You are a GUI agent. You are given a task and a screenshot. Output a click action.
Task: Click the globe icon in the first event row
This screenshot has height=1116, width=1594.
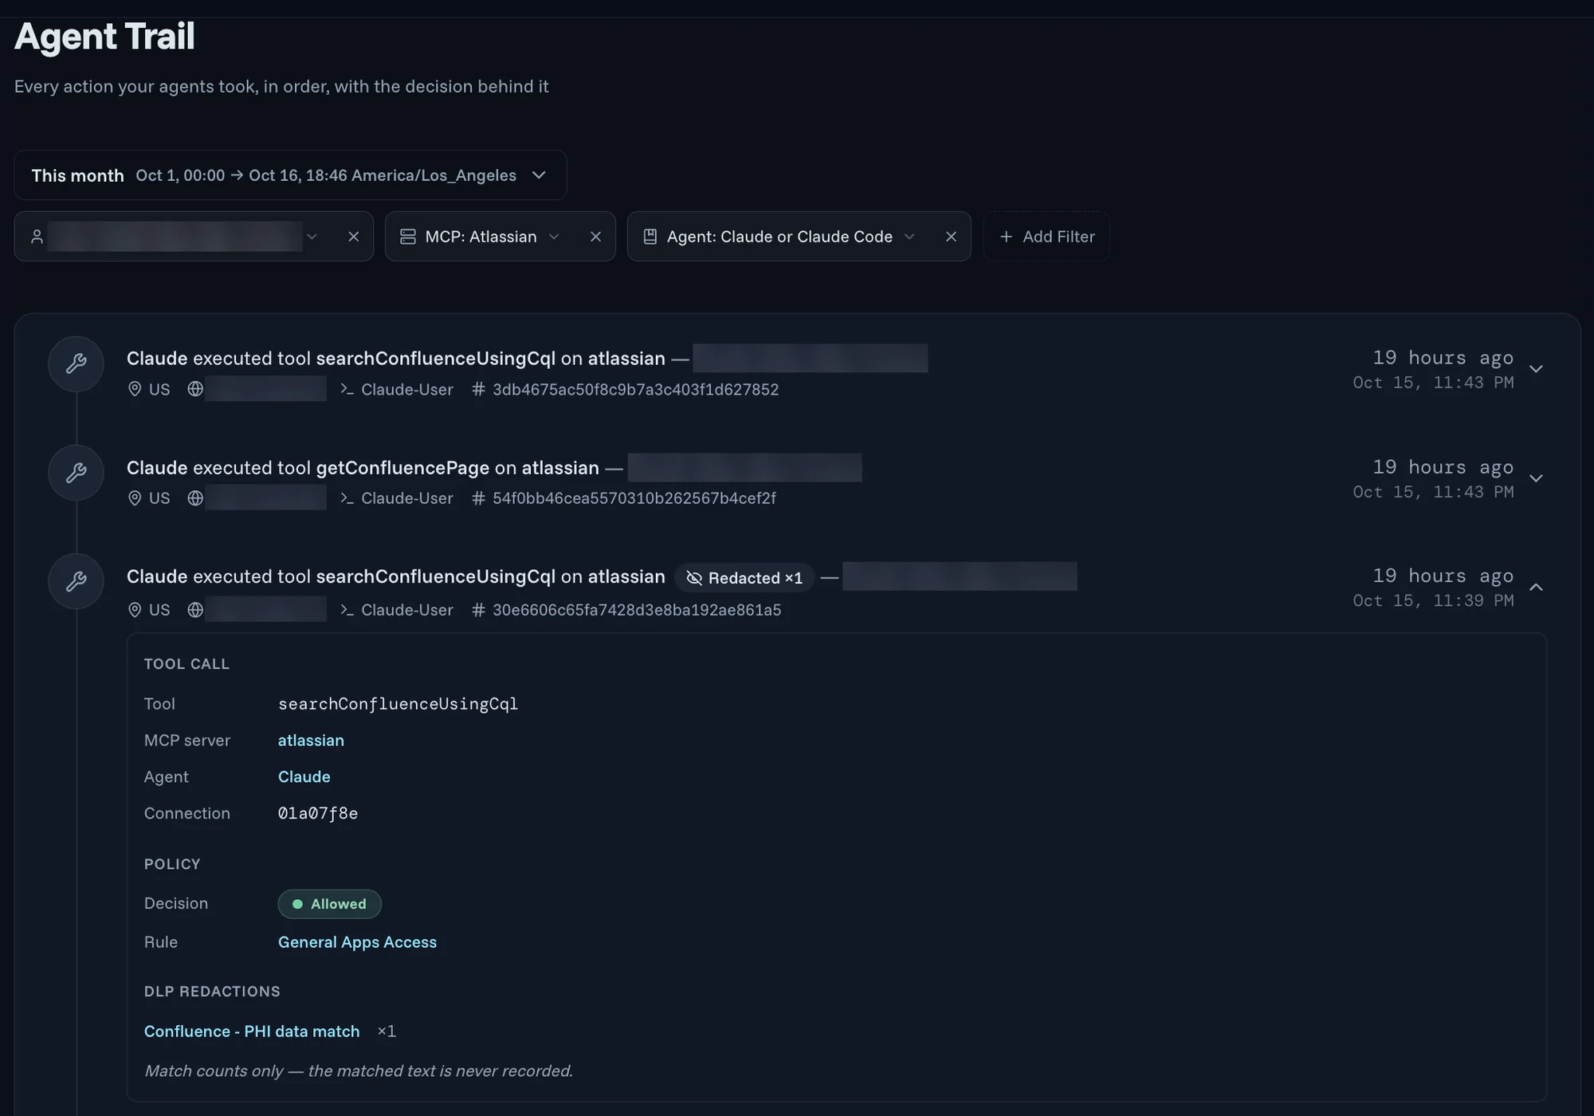tap(195, 389)
